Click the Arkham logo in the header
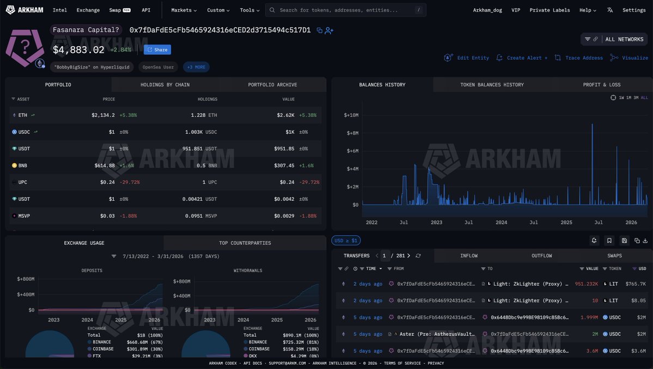The width and height of the screenshot is (653, 369). click(x=25, y=10)
